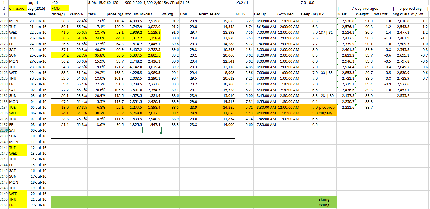This screenshot has width=430, height=209.
Task: Click the '5-period avg' heading cell
Action: [410, 8]
